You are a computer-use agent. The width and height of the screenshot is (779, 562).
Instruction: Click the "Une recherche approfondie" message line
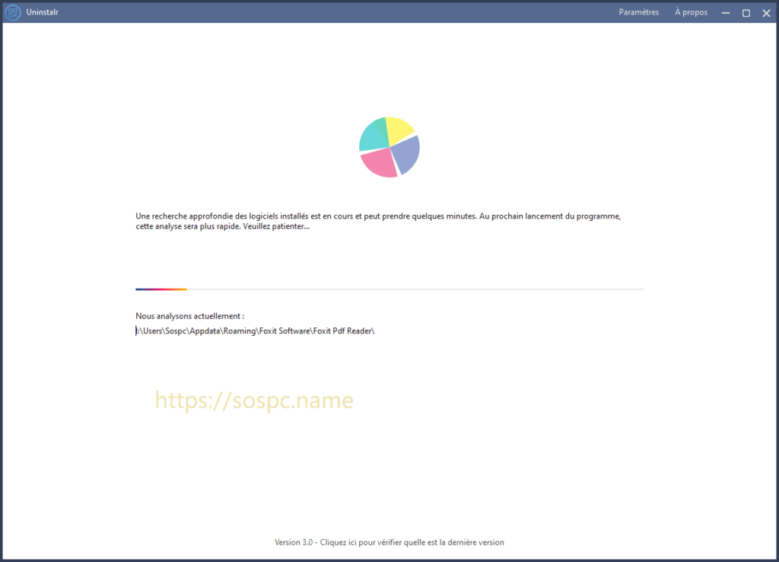tap(378, 216)
